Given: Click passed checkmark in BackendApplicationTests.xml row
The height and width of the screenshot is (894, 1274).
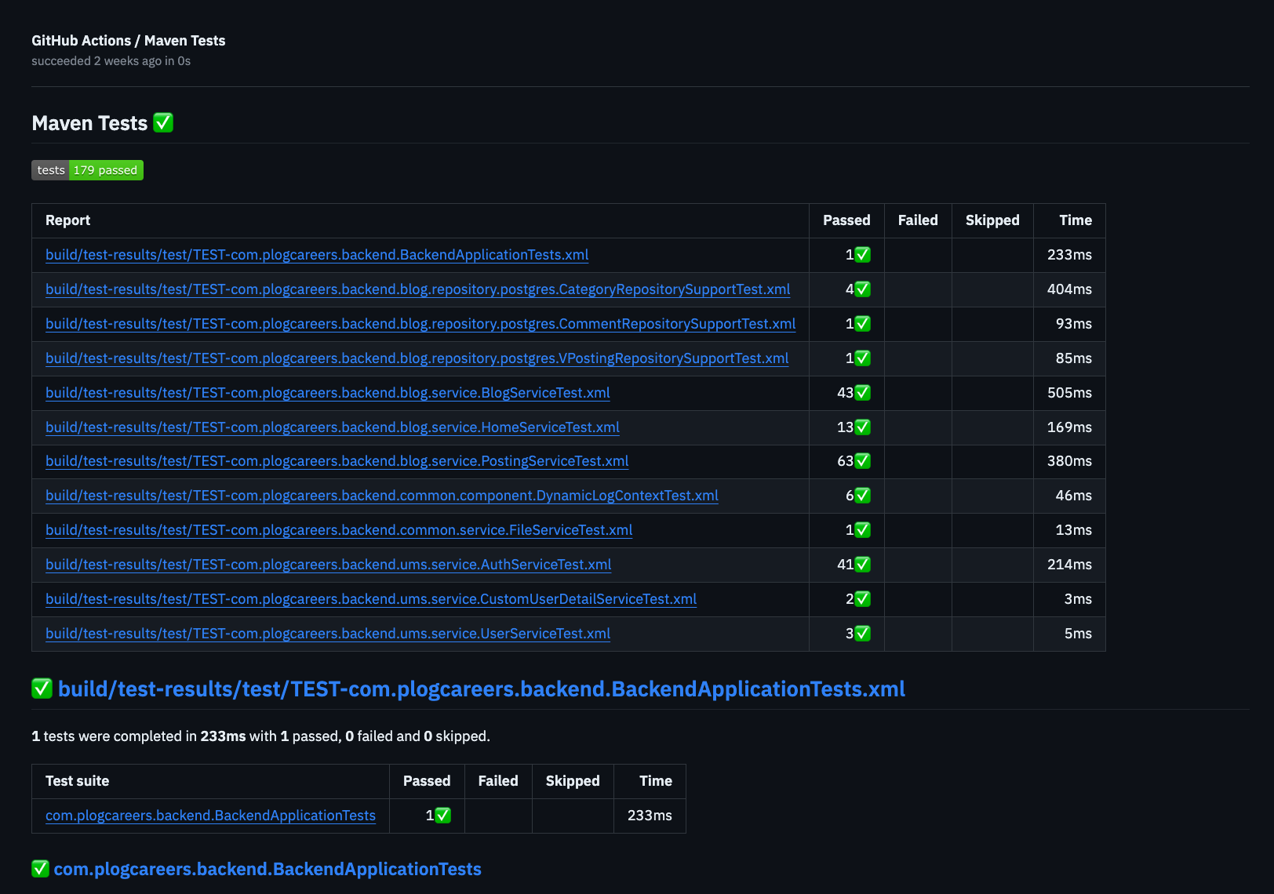Looking at the screenshot, I should (x=862, y=255).
